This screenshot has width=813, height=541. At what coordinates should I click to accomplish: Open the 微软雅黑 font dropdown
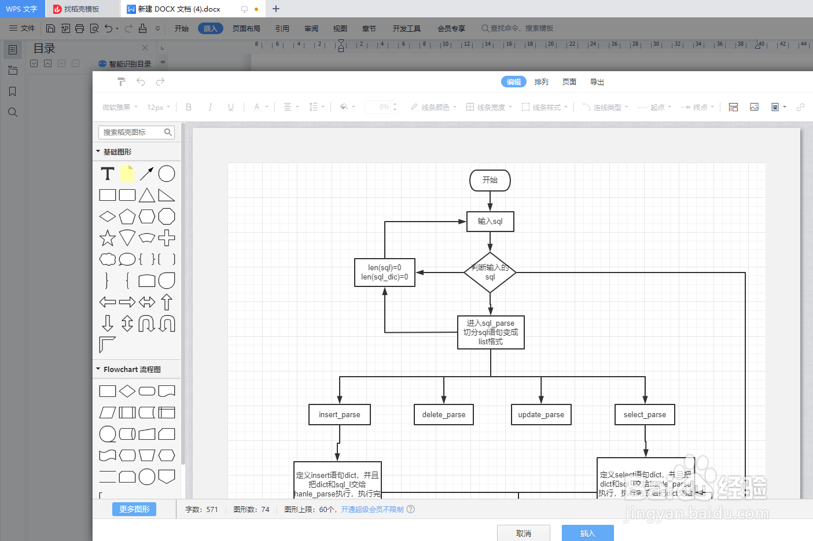120,107
